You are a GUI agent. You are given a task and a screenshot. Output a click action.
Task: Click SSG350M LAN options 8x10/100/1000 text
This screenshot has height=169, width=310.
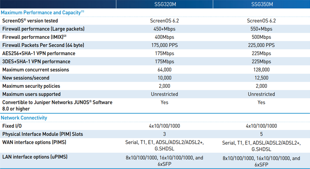tap(261, 161)
